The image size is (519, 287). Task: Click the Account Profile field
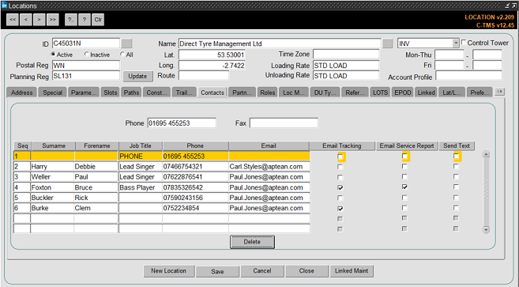point(468,76)
